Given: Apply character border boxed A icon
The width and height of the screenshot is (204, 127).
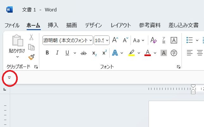Looking at the screenshot, I should [x=174, y=40].
